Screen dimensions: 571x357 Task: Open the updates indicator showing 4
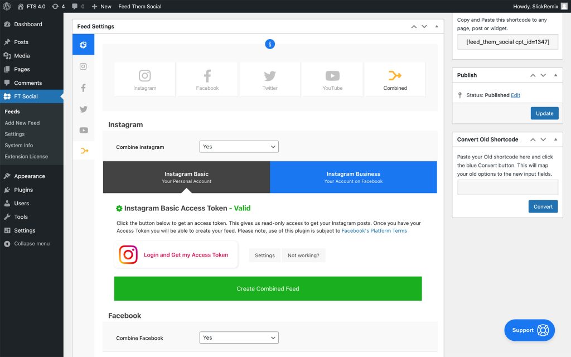58,6
